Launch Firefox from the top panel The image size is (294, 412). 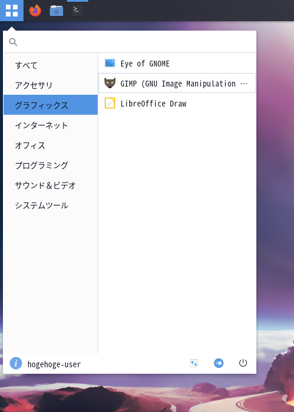point(35,11)
